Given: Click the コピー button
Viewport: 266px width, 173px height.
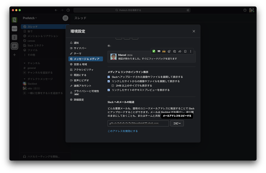Looking at the screenshot, I should coord(177,123).
